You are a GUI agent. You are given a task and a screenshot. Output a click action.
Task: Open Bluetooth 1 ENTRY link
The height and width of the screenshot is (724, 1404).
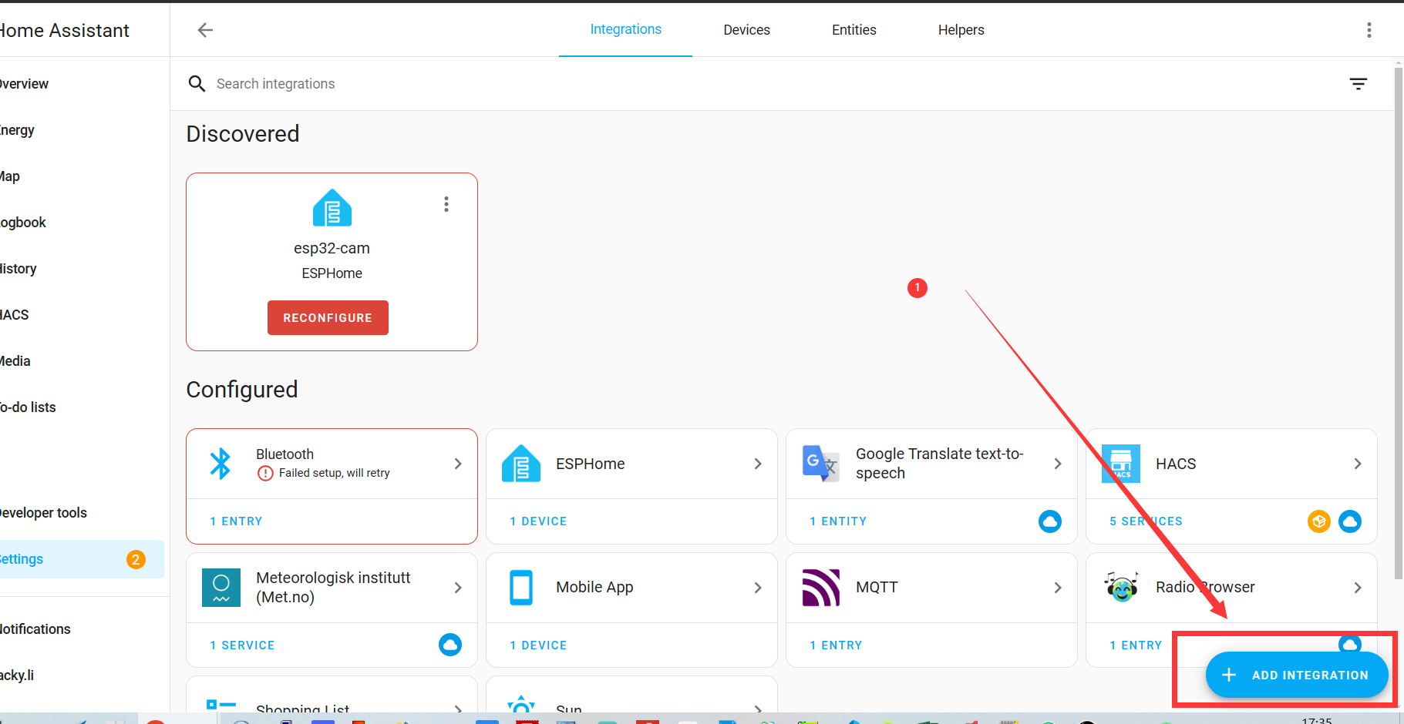point(236,521)
